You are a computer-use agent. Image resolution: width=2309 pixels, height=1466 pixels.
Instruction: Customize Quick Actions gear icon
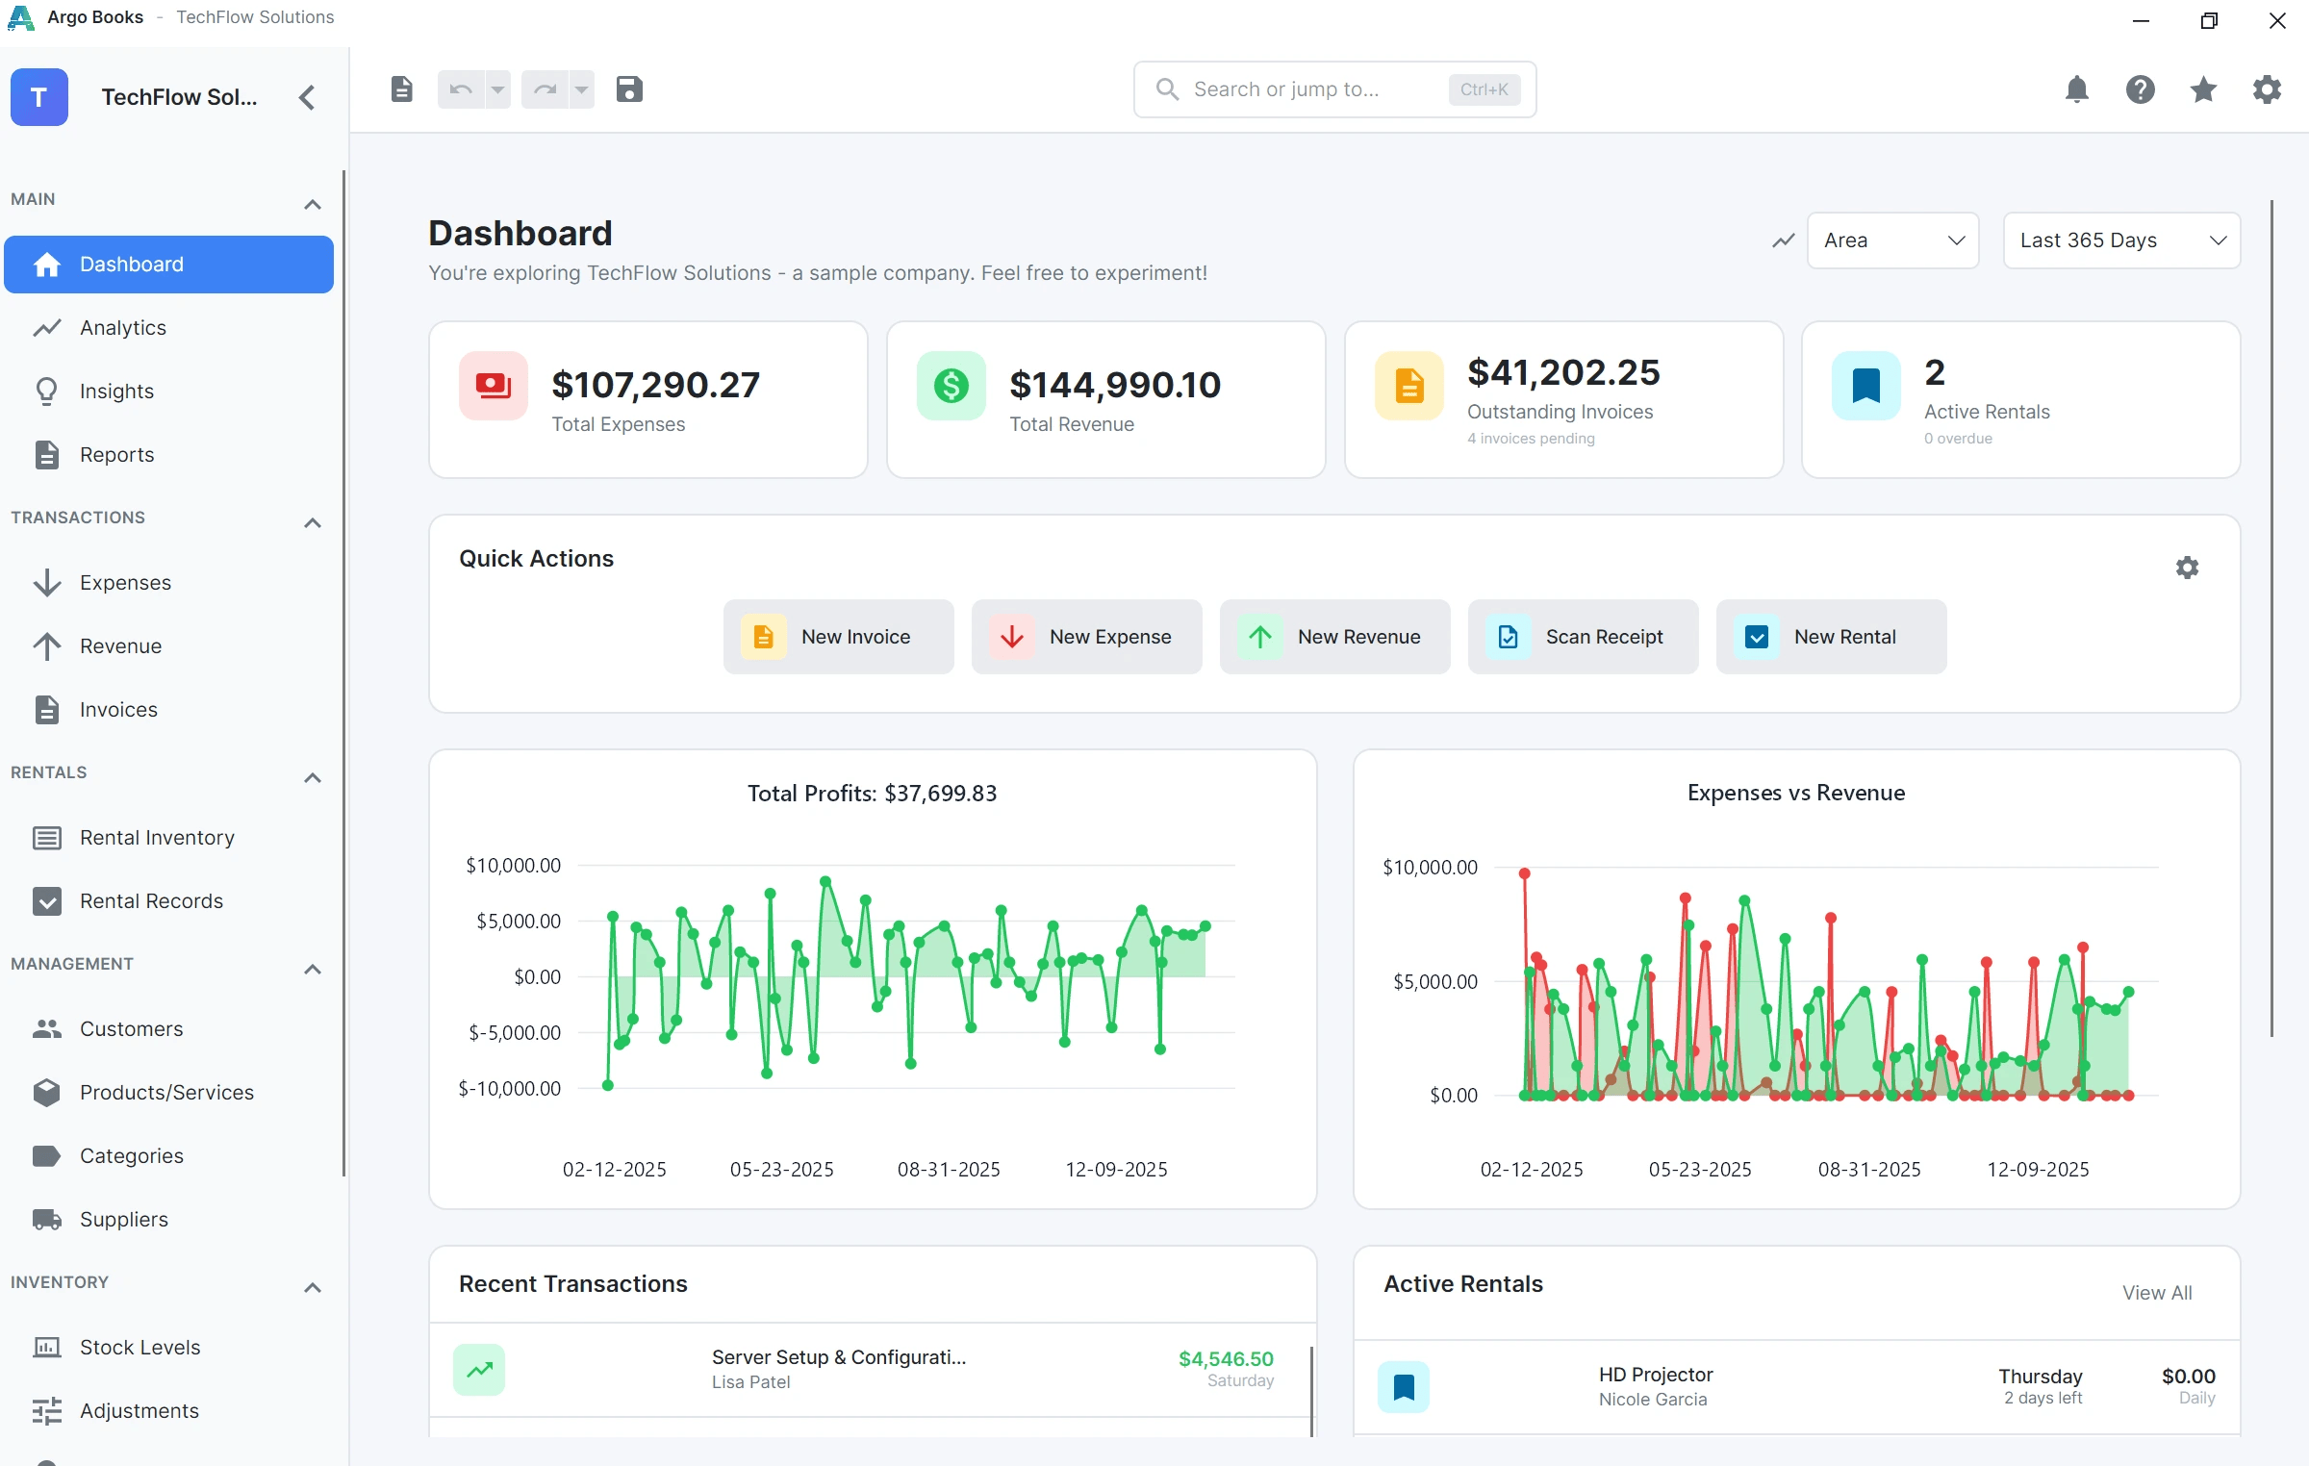2187,568
